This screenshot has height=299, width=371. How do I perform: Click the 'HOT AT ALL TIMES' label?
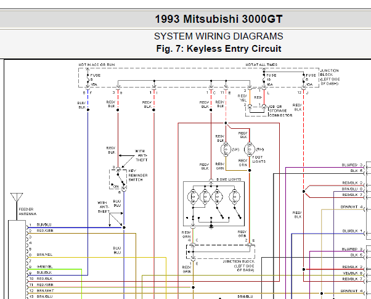(261, 65)
